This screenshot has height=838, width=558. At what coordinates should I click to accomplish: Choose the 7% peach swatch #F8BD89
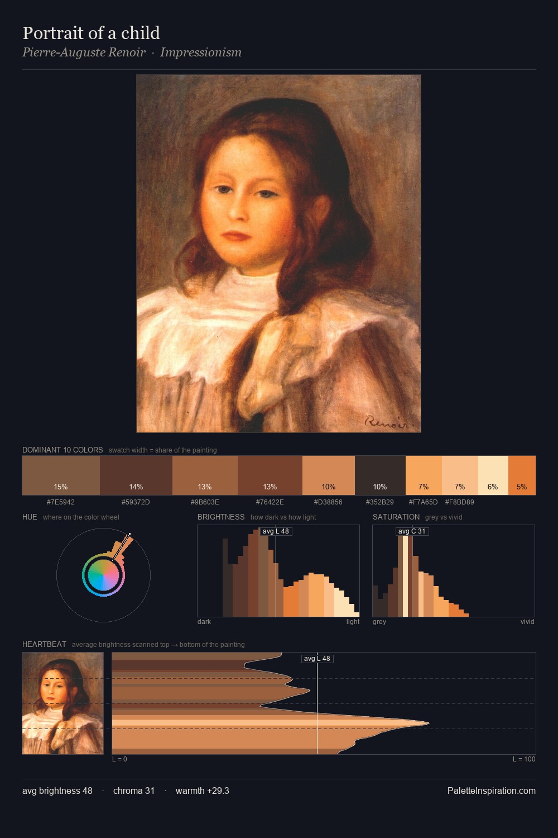click(x=460, y=475)
